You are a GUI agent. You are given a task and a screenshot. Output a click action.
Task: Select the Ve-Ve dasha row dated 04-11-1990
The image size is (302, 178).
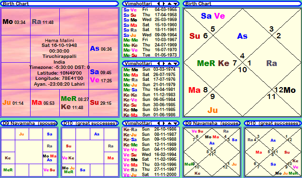(151, 149)
